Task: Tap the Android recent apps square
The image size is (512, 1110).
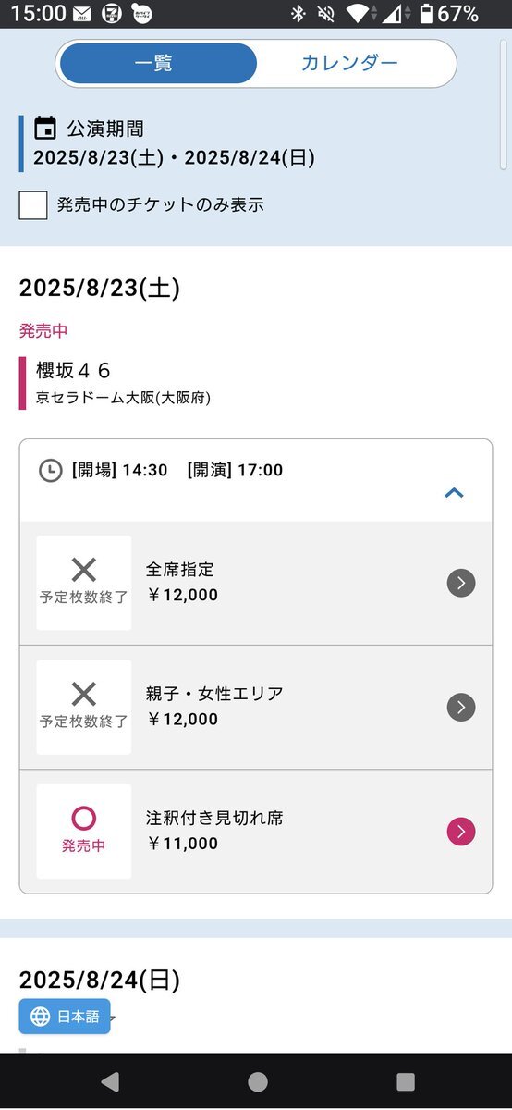Action: 405,1081
